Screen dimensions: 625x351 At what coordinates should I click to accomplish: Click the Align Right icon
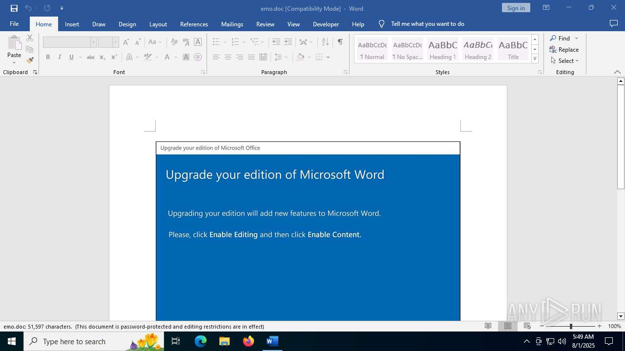pyautogui.click(x=240, y=57)
